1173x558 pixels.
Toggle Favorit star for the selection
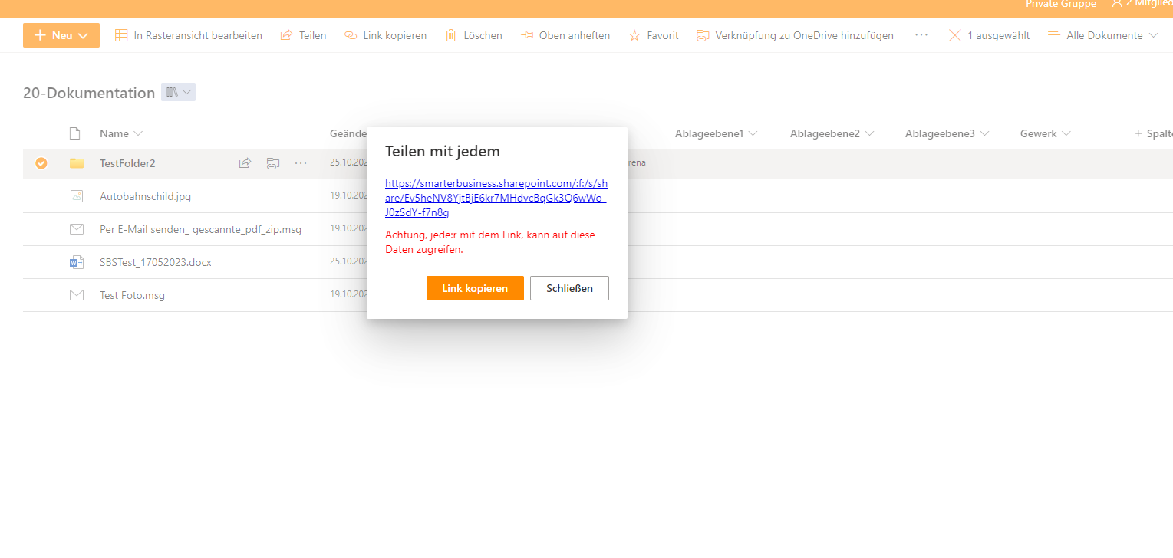pos(634,34)
